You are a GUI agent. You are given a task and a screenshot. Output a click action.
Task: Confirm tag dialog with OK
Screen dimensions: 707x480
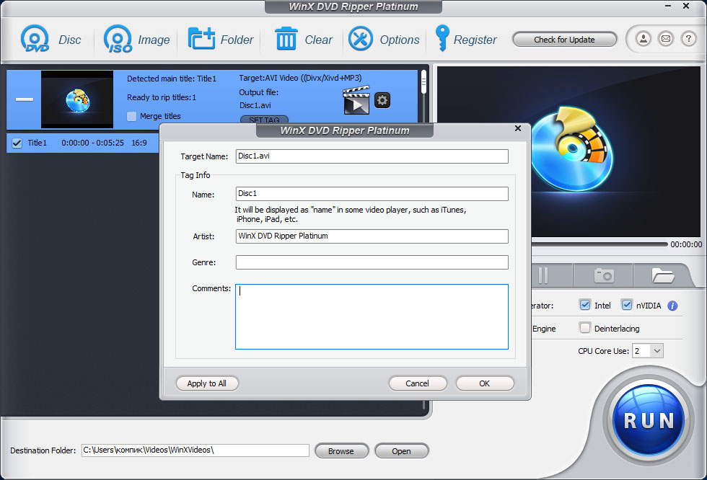coord(484,383)
